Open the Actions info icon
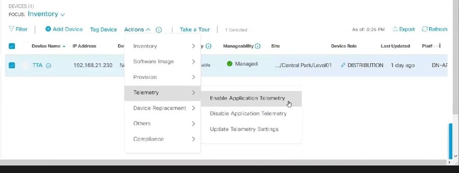 click(x=159, y=30)
